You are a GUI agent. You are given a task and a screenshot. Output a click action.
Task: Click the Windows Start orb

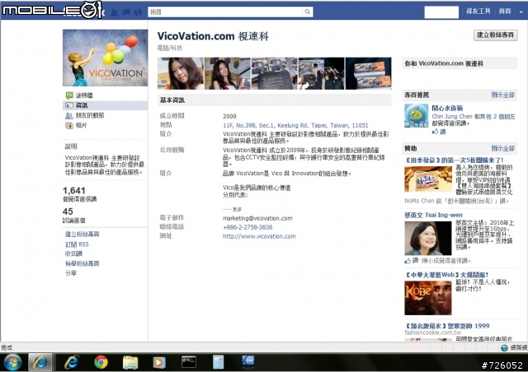tap(13, 362)
